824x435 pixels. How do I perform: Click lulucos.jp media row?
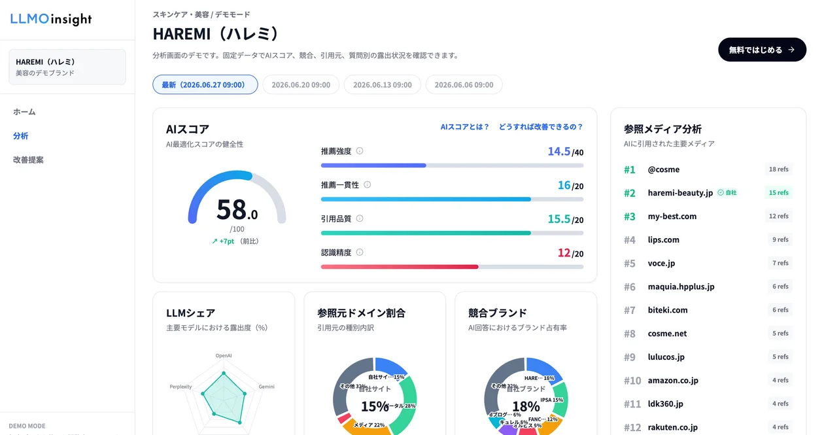[708, 357]
